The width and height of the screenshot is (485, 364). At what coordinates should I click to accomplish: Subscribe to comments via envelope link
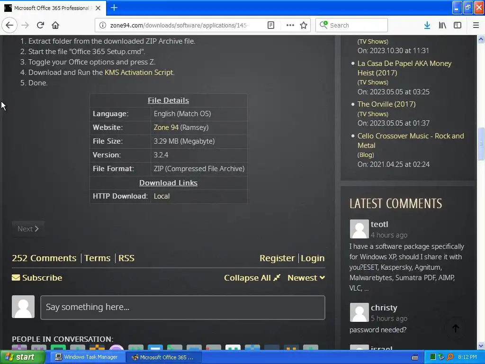click(x=37, y=278)
